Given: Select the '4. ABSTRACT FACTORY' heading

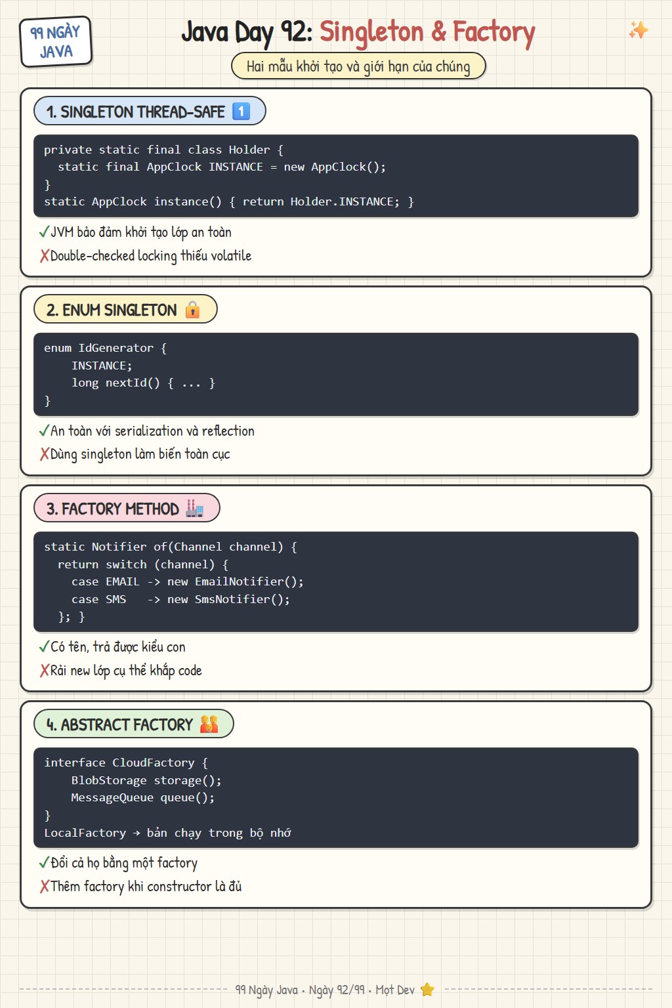Looking at the screenshot, I should [134, 724].
